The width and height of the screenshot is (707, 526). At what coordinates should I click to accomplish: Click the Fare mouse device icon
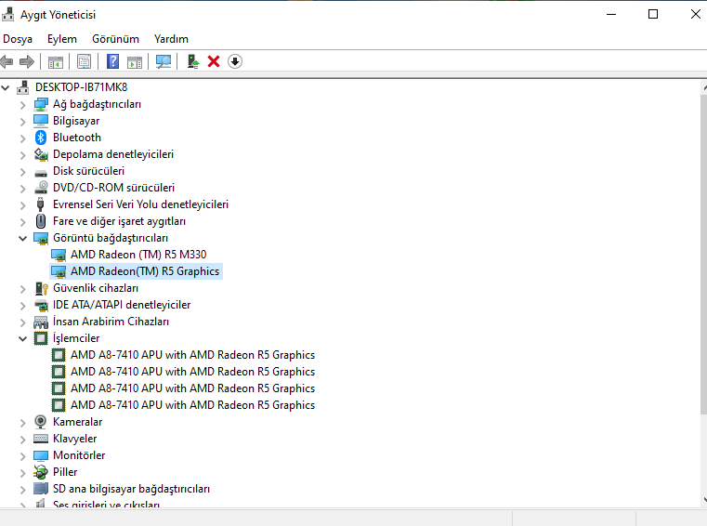(41, 221)
